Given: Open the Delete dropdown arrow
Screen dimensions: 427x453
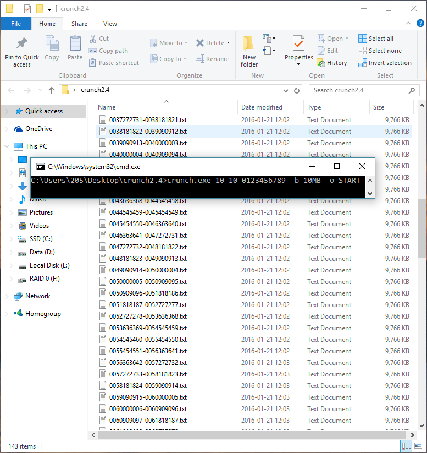Looking at the screenshot, I should 228,43.
